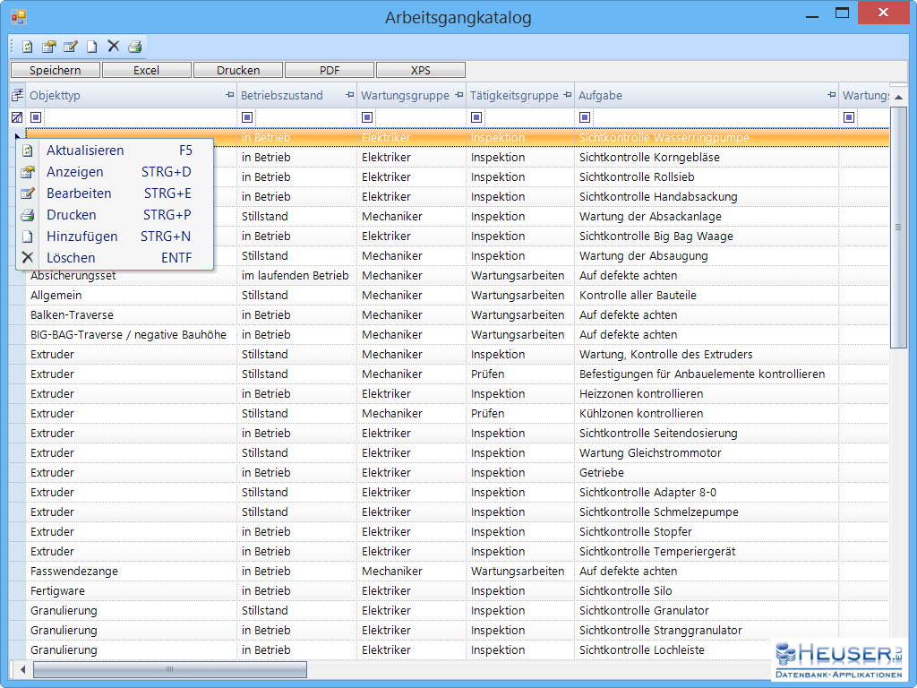Open the filter operator selector under Wartungsgruppe
The width and height of the screenshot is (917, 688).
(367, 117)
